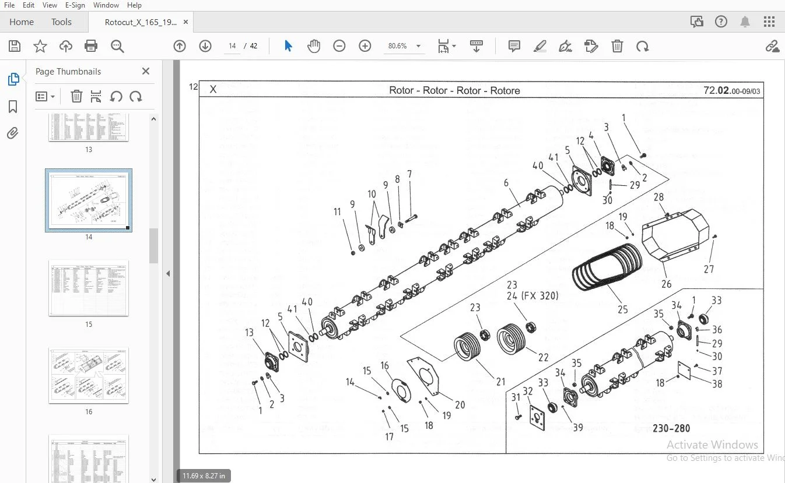The width and height of the screenshot is (785, 483).
Task: Click the read mode keyboard-style toolbar icon
Action: 476,46
